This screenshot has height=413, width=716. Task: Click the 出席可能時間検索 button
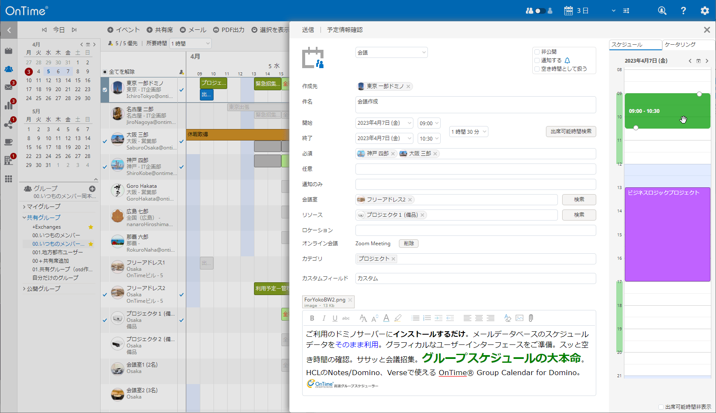pos(571,132)
